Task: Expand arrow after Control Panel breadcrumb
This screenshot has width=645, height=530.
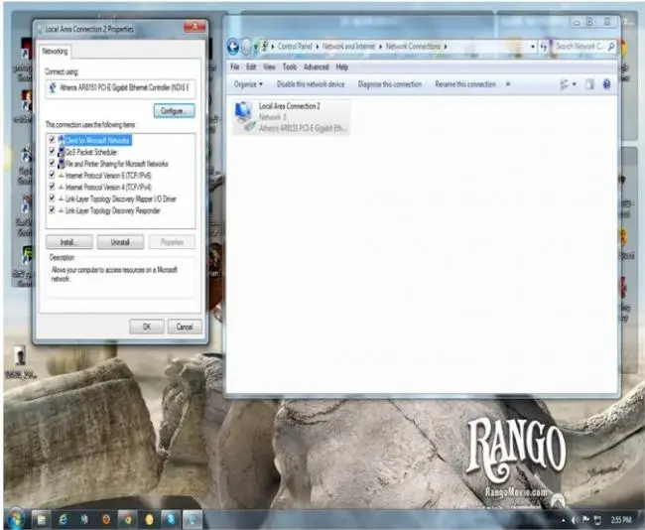Action: tap(318, 47)
